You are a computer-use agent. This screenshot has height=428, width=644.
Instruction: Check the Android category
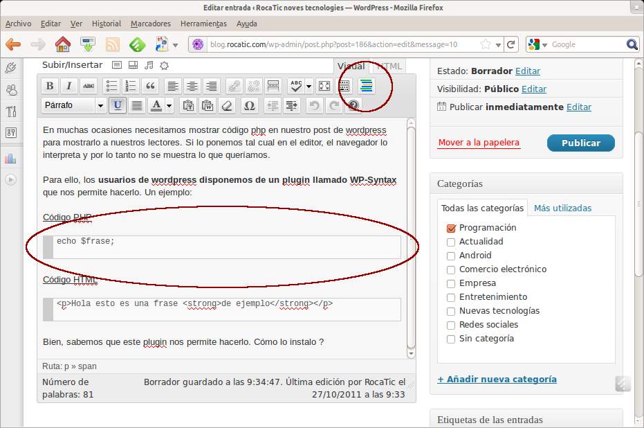451,256
